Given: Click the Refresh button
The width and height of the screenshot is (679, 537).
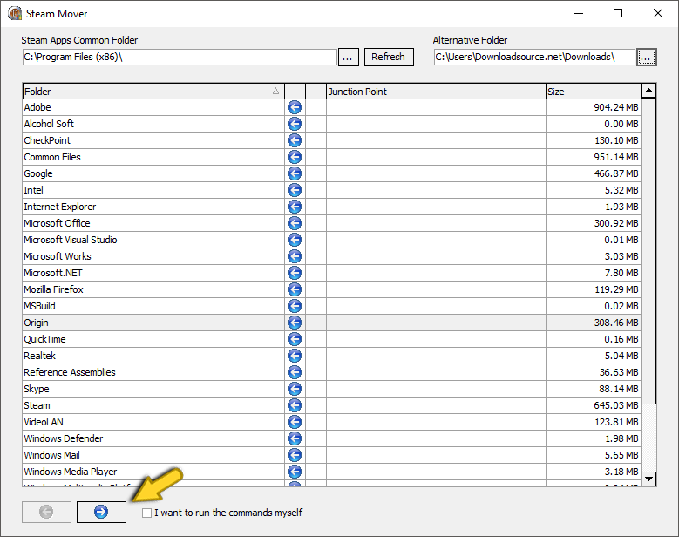Looking at the screenshot, I should pos(389,57).
